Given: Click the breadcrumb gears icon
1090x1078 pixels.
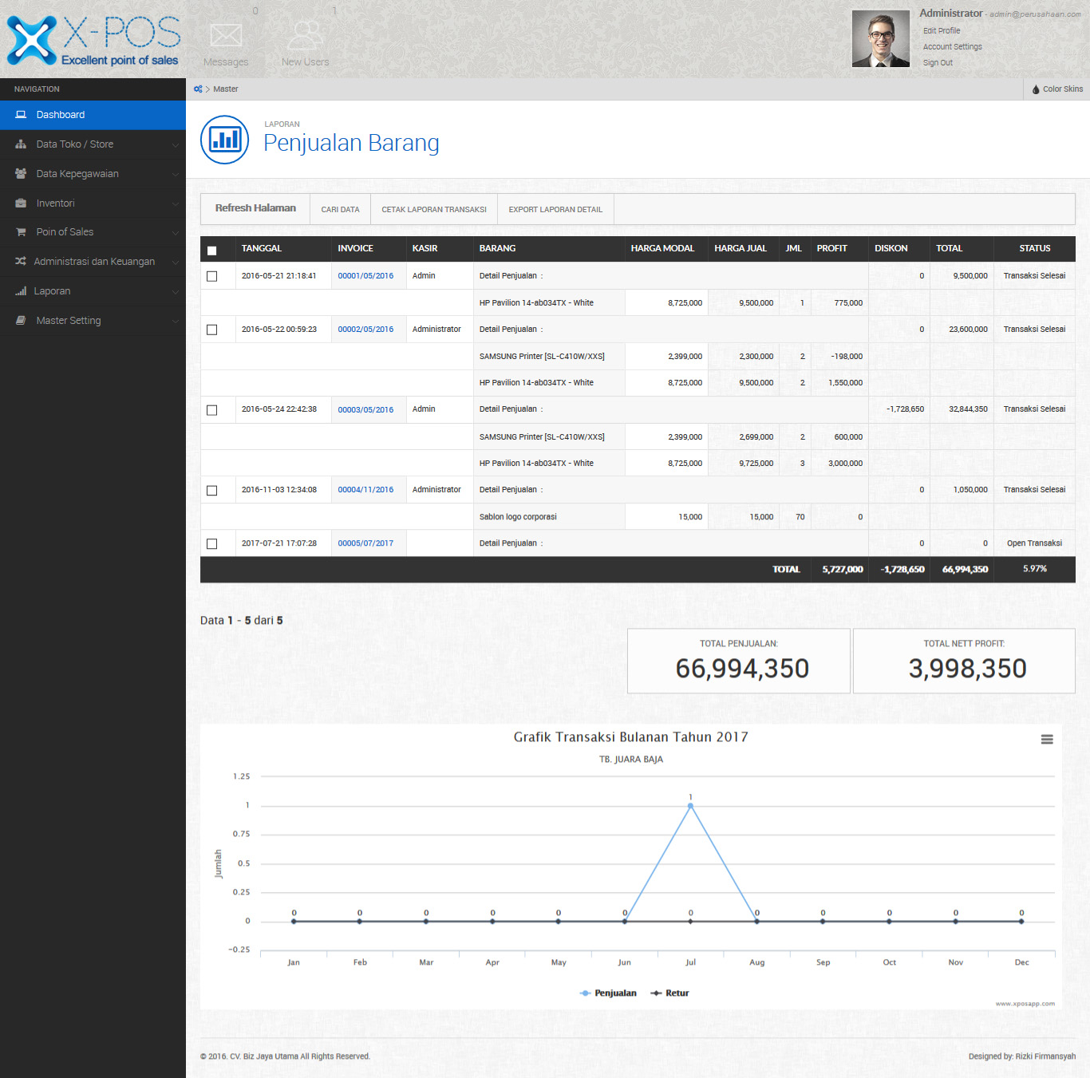Looking at the screenshot, I should coord(198,89).
